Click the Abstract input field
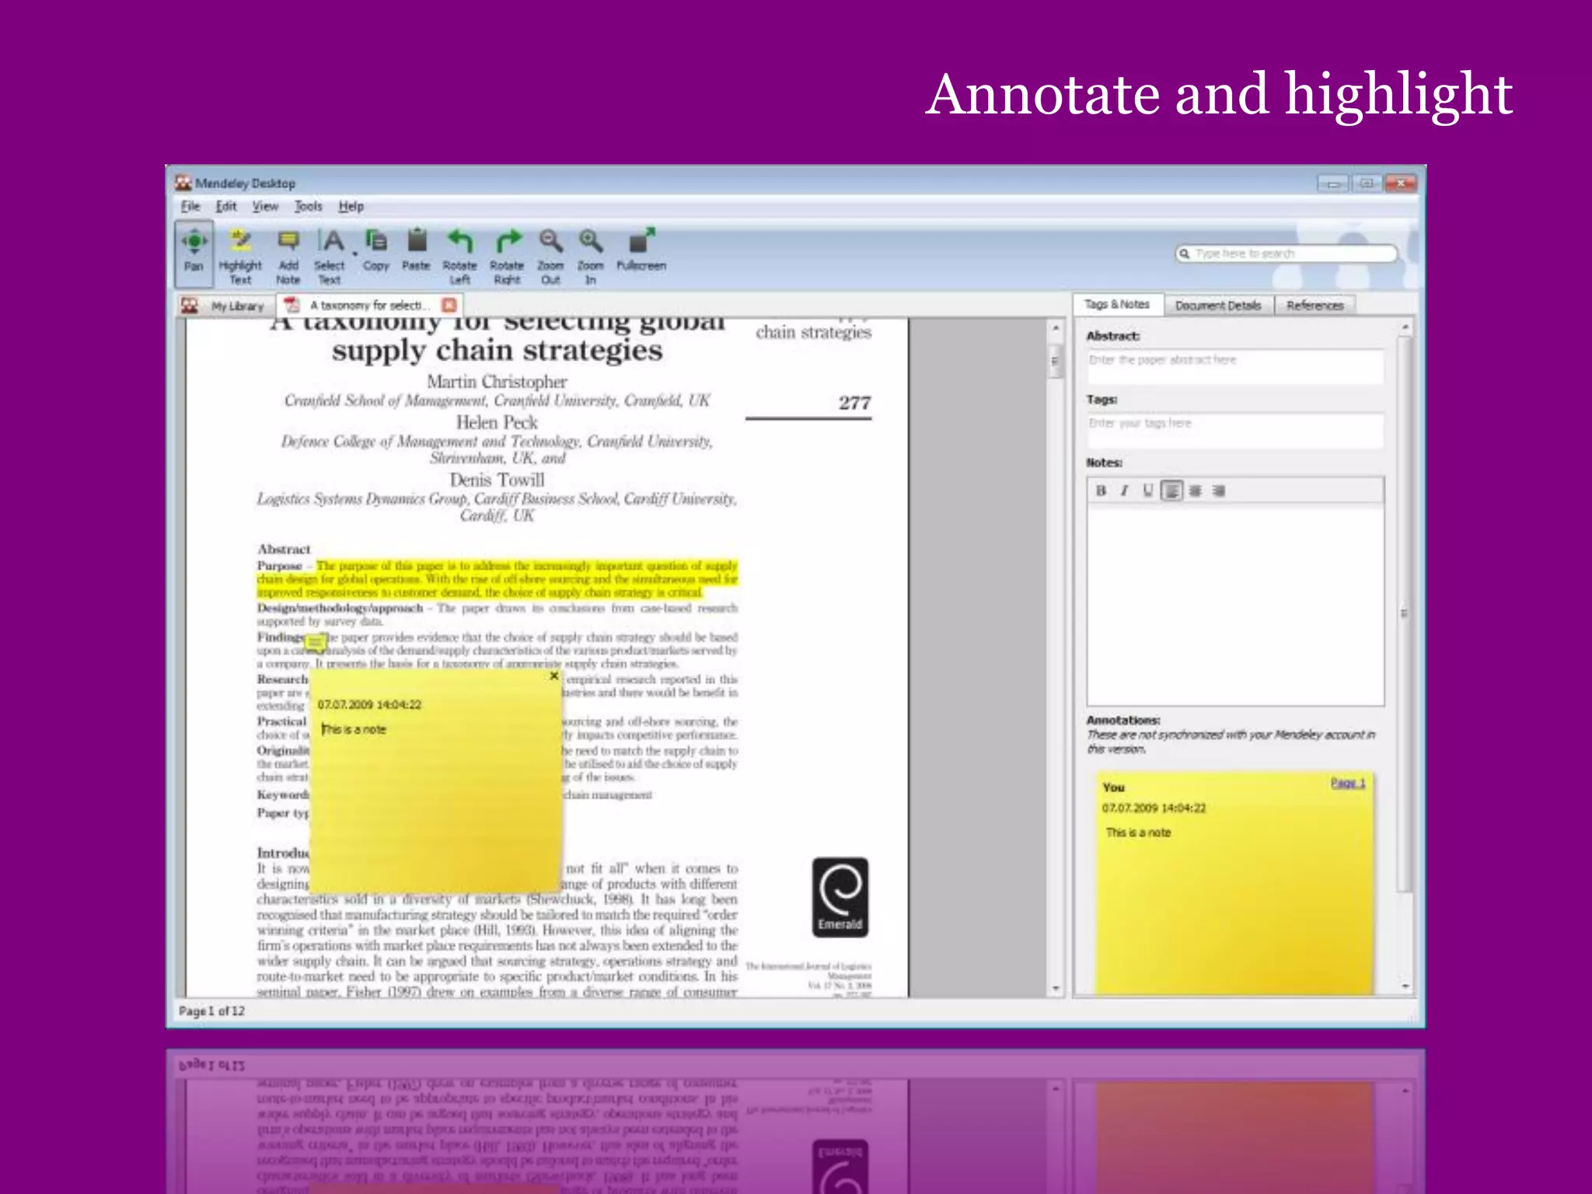 (x=1235, y=366)
